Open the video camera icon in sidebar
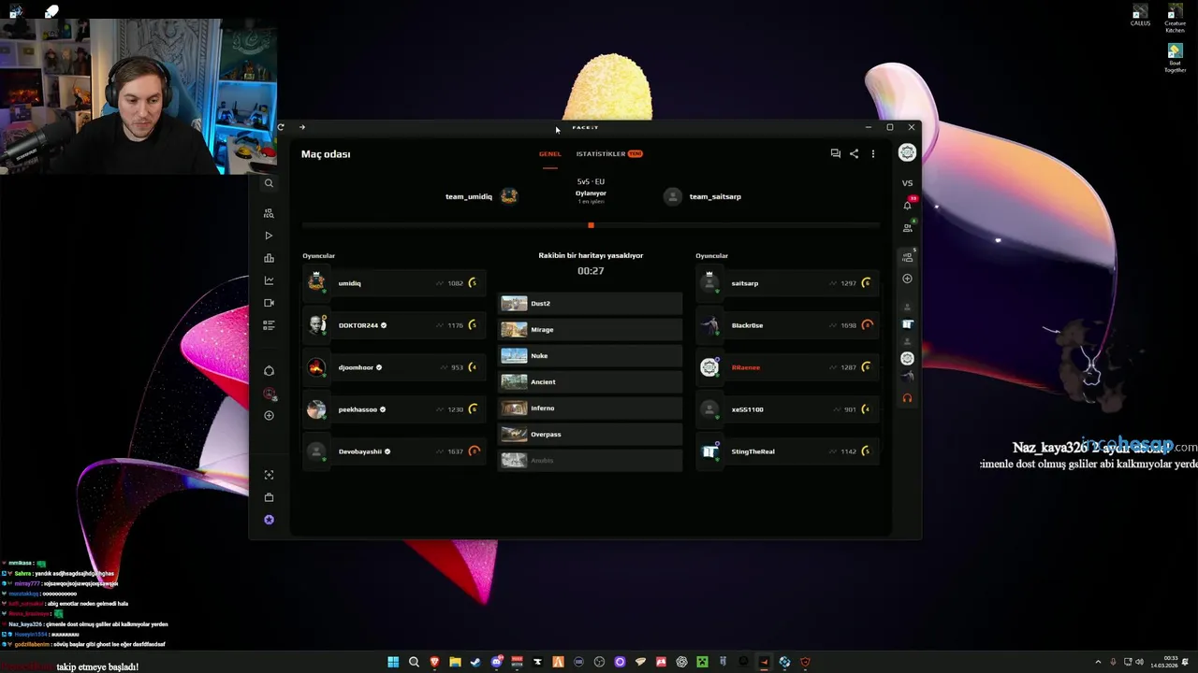This screenshot has width=1198, height=673. 269,303
